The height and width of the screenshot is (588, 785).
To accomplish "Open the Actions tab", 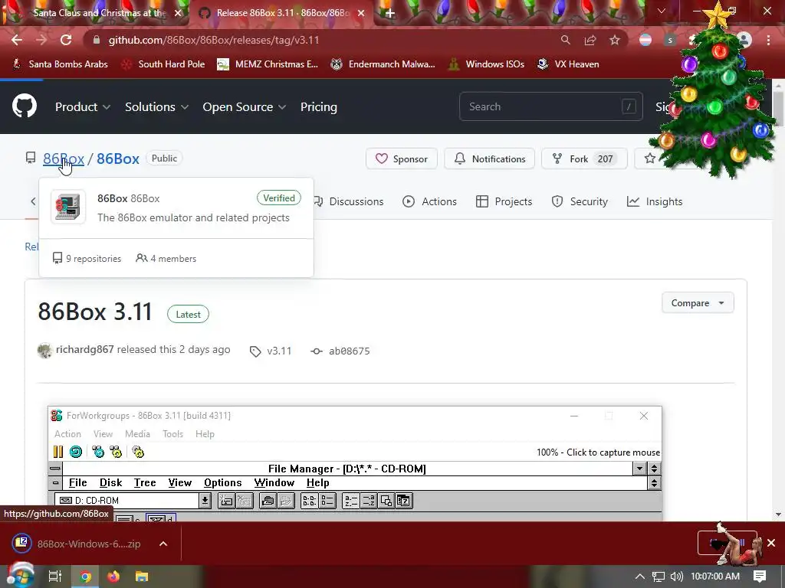I will click(x=429, y=201).
